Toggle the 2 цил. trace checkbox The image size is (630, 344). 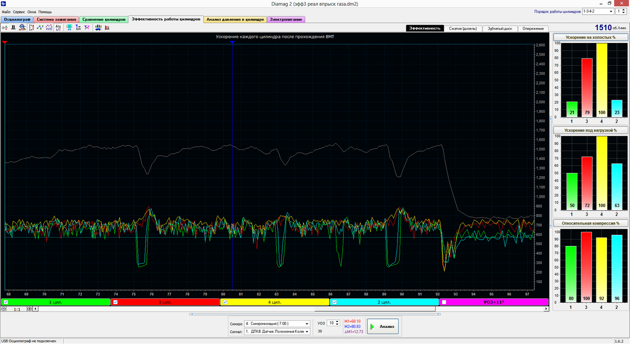pos(334,302)
